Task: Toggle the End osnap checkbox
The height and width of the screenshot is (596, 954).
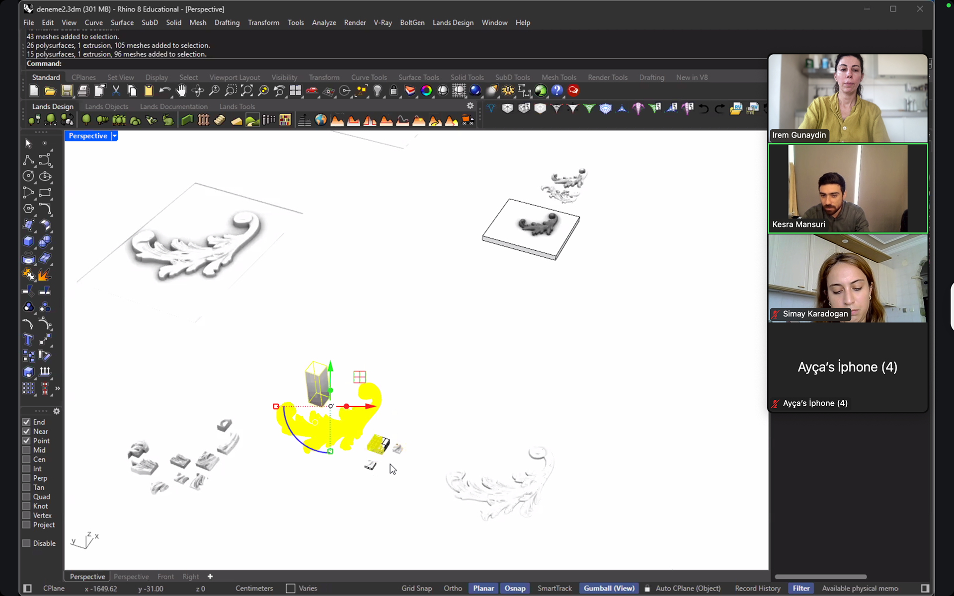Action: (x=26, y=422)
